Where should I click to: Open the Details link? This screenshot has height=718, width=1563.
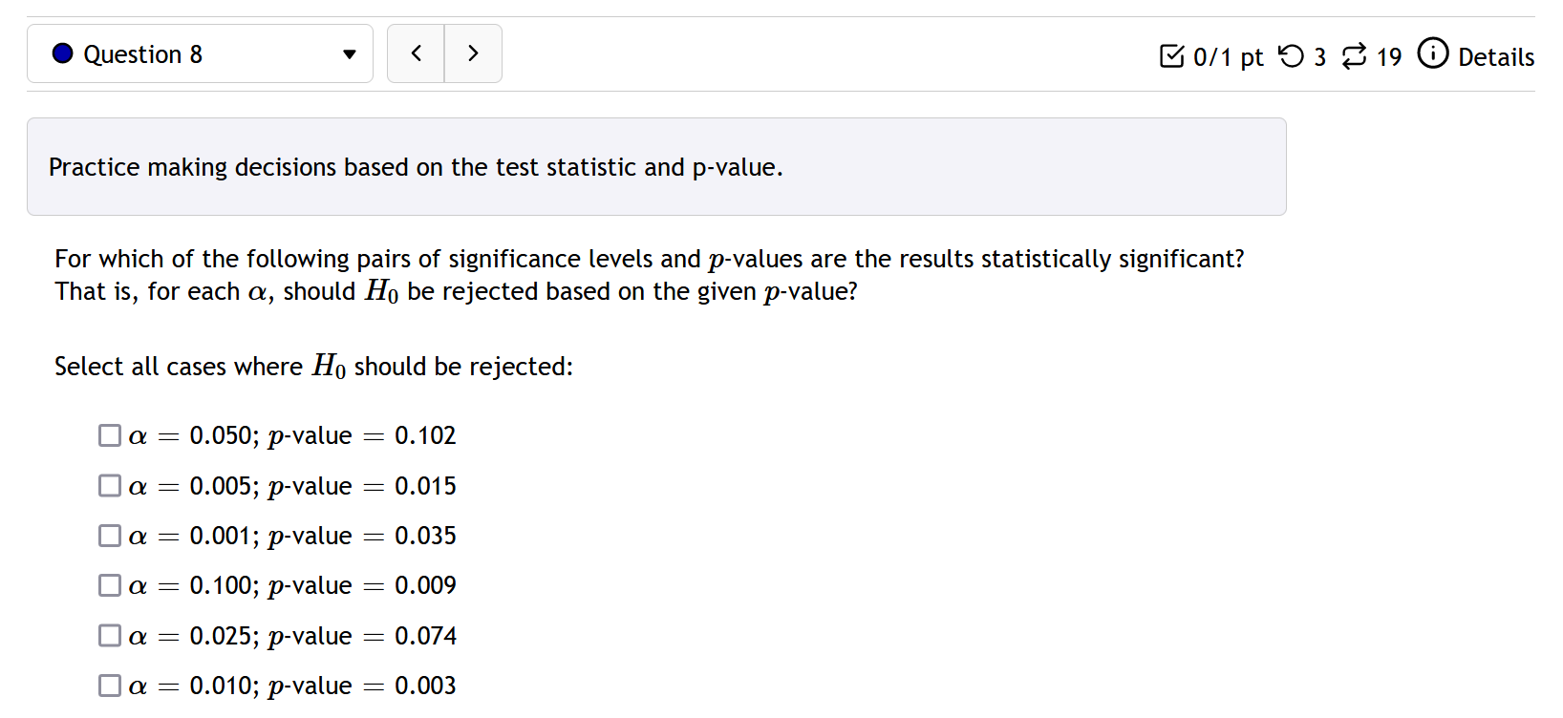point(1496,57)
